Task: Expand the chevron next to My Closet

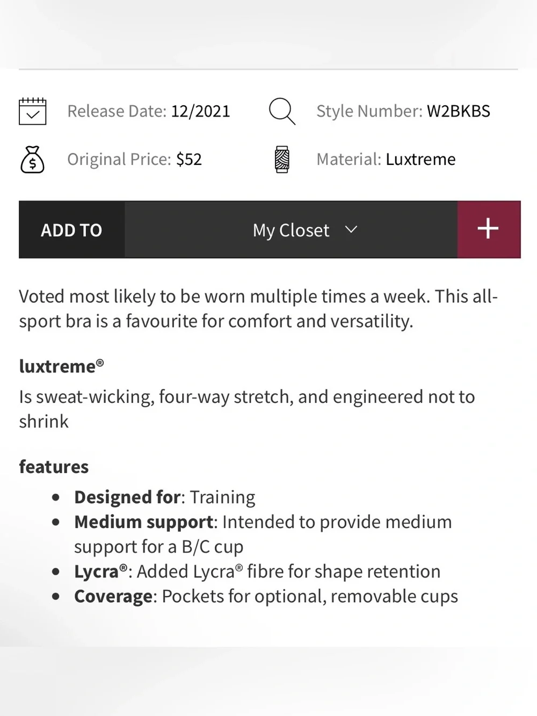Action: (x=351, y=230)
